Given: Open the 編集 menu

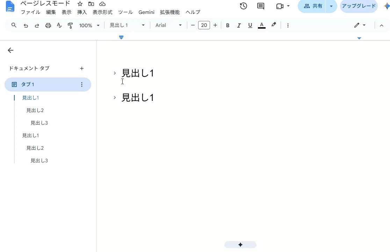Looking at the screenshot, I should point(51,12).
